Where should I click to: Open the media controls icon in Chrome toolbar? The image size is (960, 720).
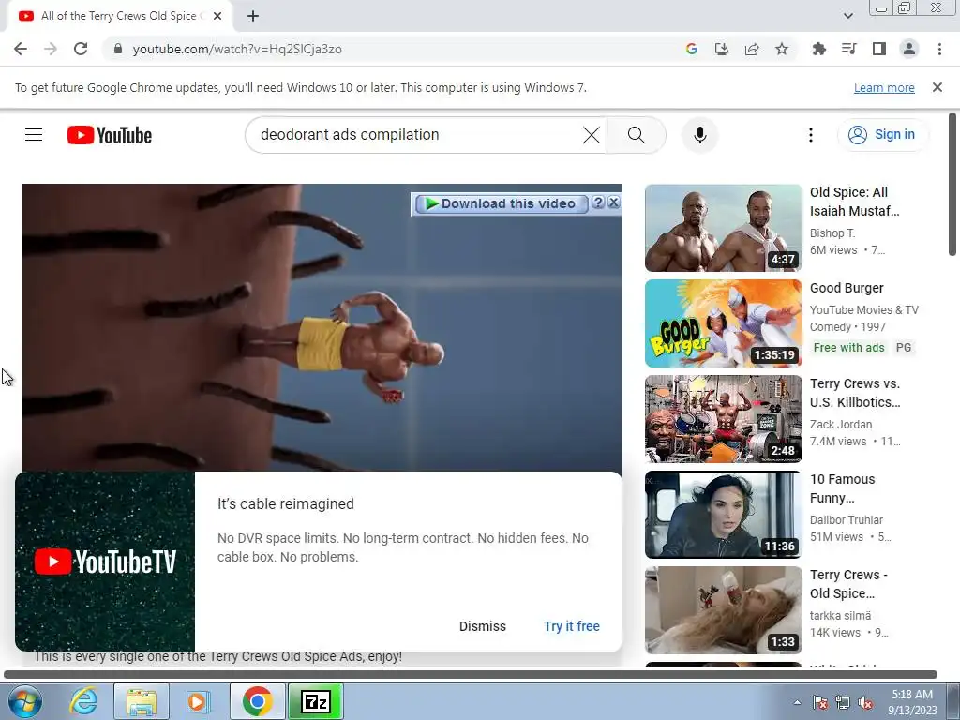(x=848, y=49)
